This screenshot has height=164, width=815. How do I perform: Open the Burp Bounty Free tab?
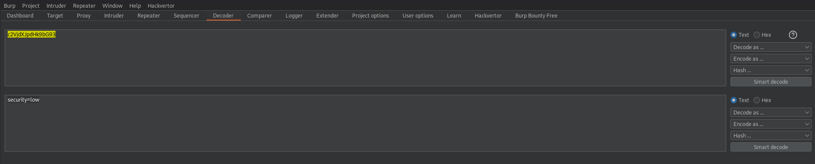[536, 16]
